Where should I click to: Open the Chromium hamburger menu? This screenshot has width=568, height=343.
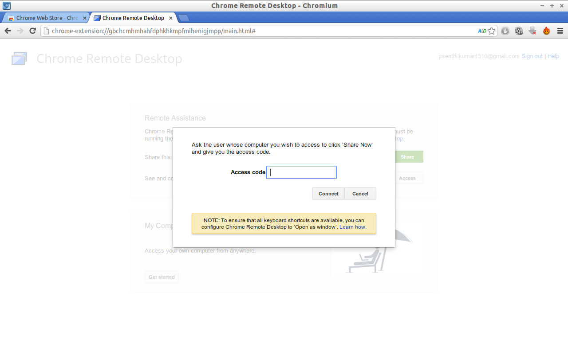(560, 31)
